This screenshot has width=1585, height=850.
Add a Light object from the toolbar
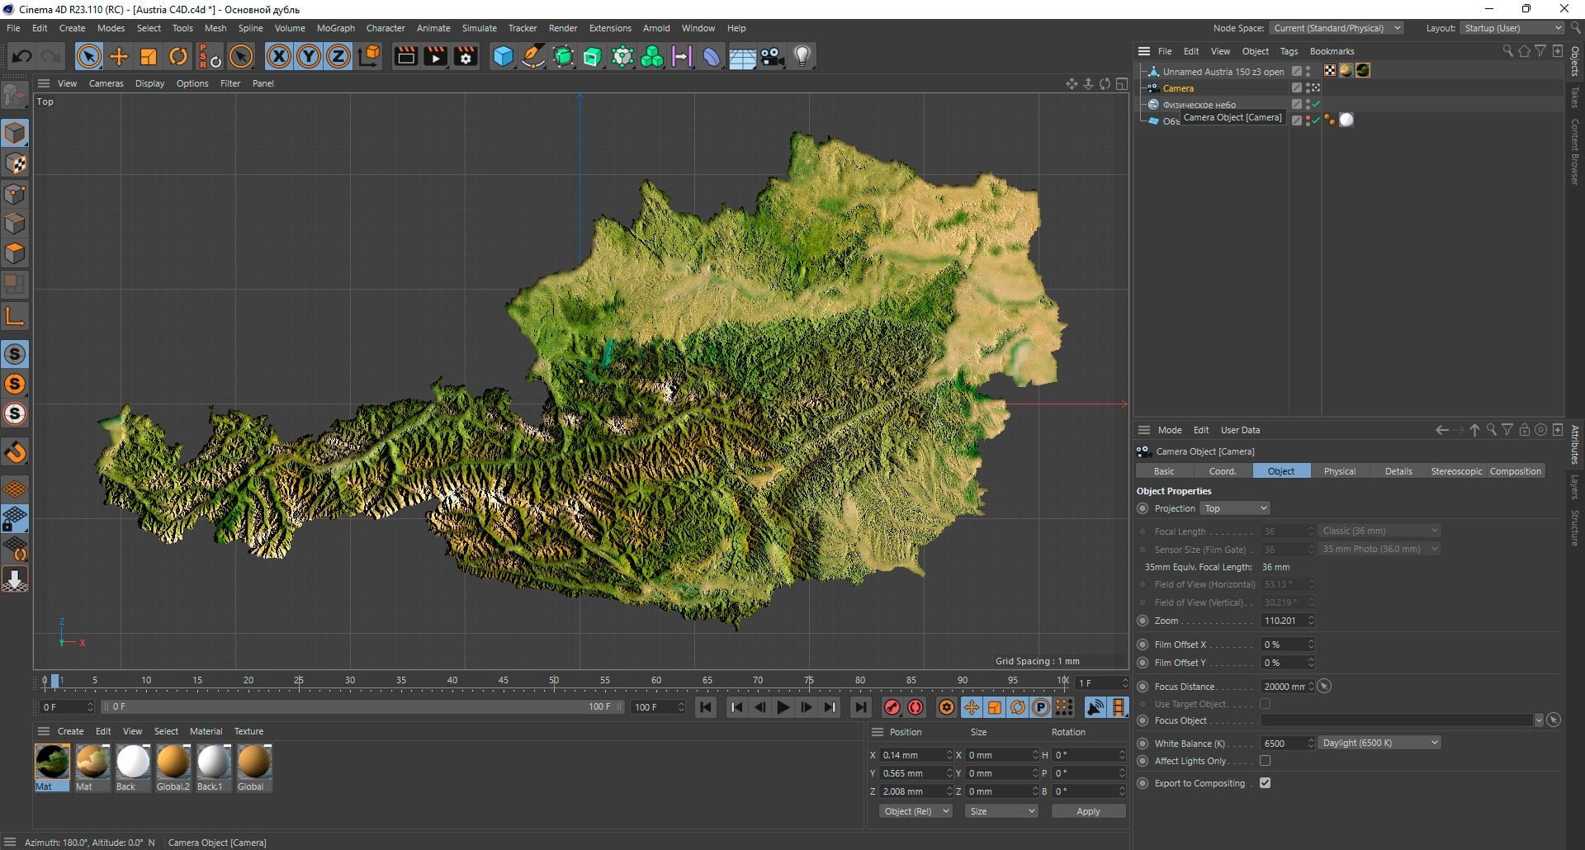802,56
